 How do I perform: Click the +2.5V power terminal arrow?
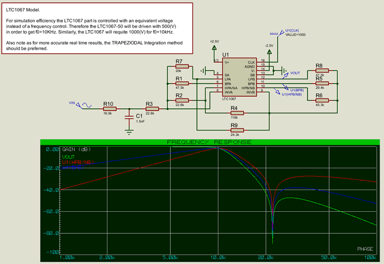pos(215,49)
